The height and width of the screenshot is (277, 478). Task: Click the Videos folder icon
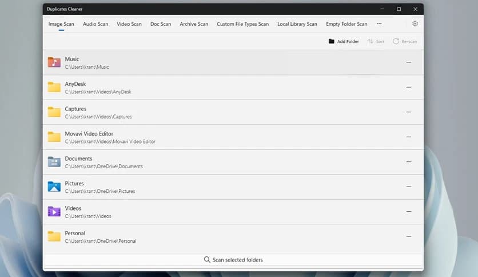54,211
